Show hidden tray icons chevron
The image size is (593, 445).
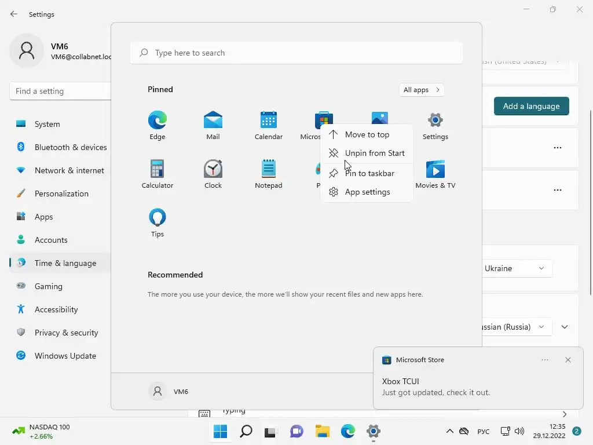click(449, 431)
